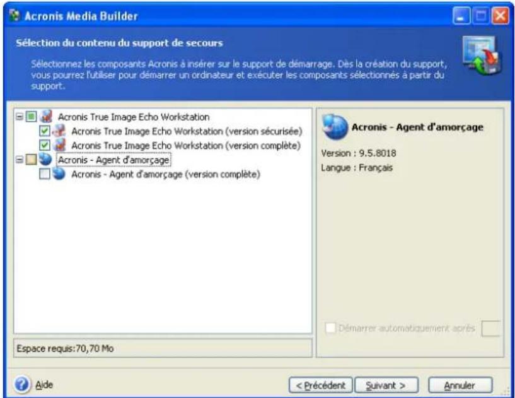
Task: Click the Acronis Media Builder title bar icon
Action: [14, 16]
